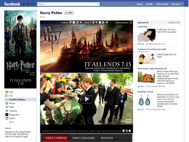Switch to Part 2 Posters tab

pyautogui.click(x=84, y=138)
